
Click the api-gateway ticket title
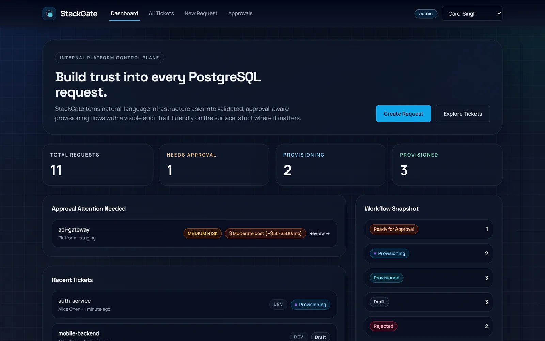(74, 230)
